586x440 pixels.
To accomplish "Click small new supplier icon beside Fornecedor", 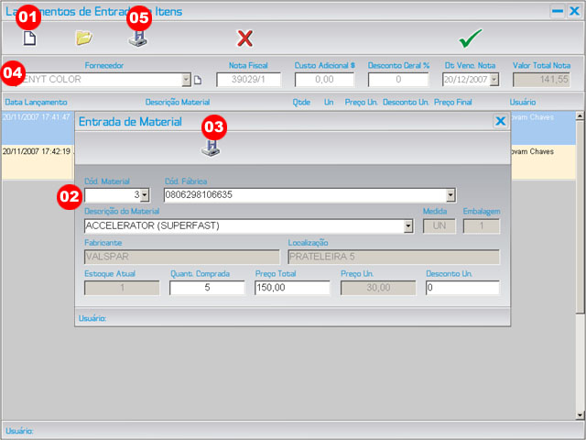I will tap(197, 81).
